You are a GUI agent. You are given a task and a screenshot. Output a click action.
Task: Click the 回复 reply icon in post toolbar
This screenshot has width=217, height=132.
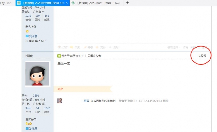pos(72,48)
